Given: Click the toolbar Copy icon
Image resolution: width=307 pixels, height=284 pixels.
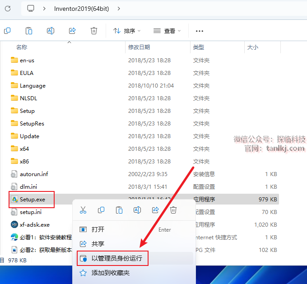Looking at the screenshot, I should (x=7, y=31).
